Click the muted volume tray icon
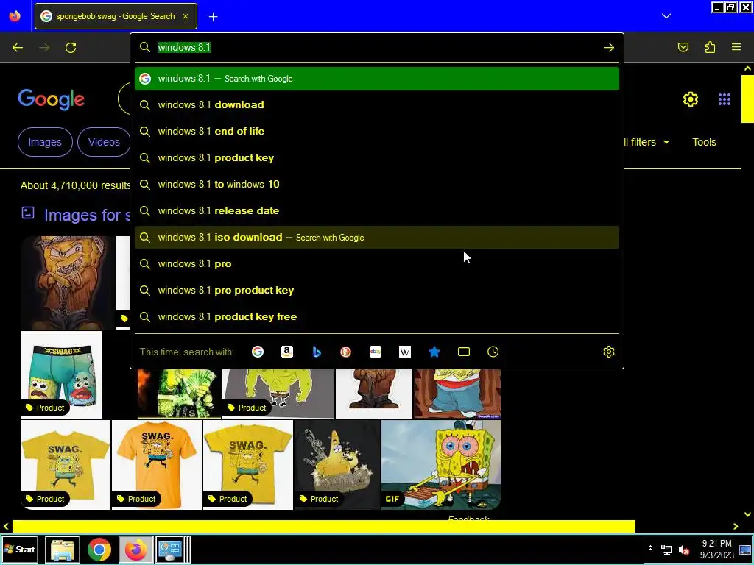The height and width of the screenshot is (565, 754). pyautogui.click(x=684, y=550)
